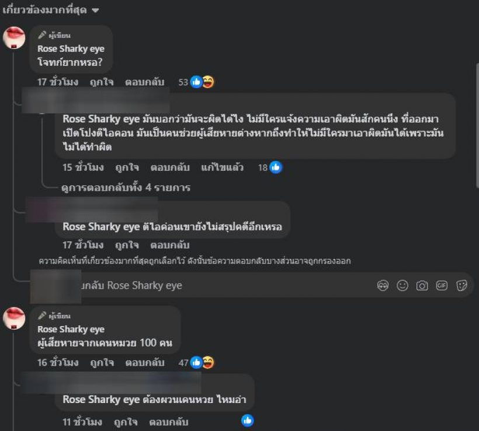Image resolution: width=479 pixels, height=431 pixels.
Task: Click like reaction icon on bottom reply
Action: tap(248, 421)
